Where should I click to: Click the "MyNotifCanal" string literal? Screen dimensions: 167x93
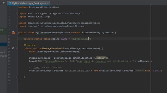(x=81, y=39)
